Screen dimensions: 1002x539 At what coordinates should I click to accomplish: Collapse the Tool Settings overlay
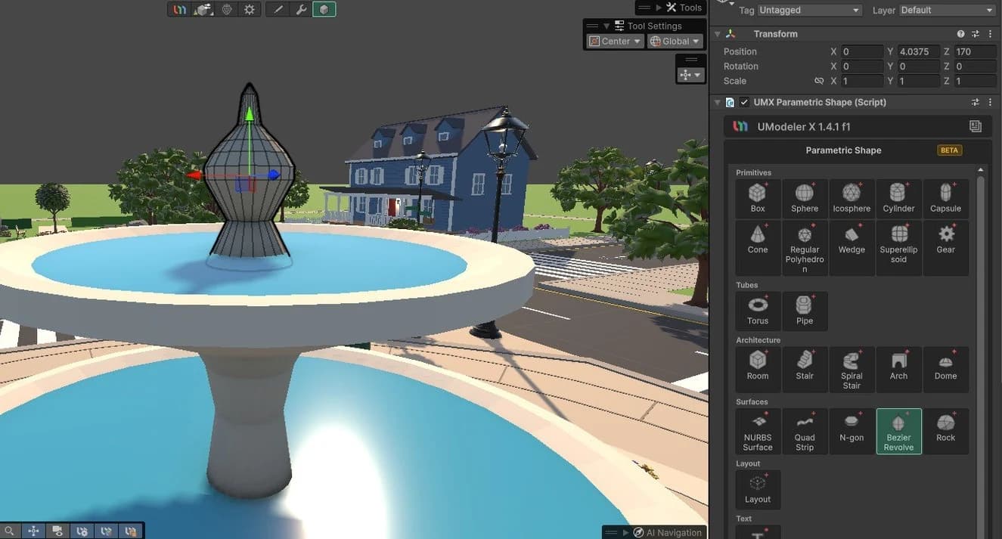coord(606,26)
